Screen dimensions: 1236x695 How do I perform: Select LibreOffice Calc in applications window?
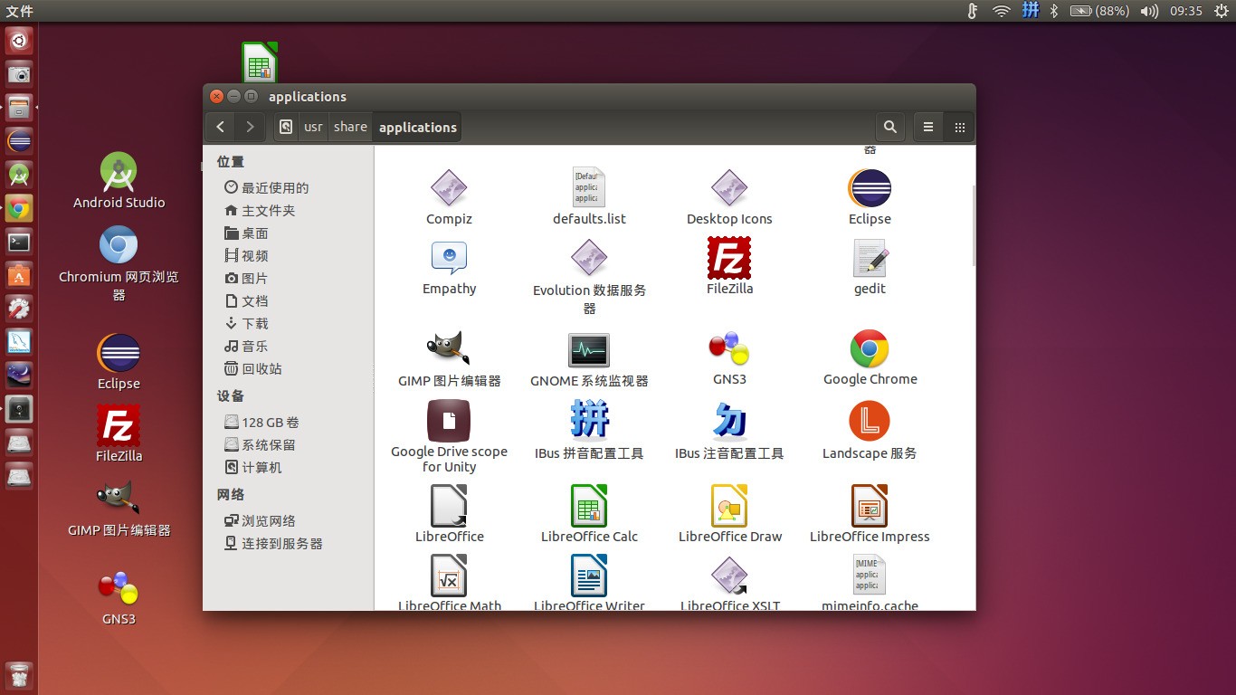589,514
